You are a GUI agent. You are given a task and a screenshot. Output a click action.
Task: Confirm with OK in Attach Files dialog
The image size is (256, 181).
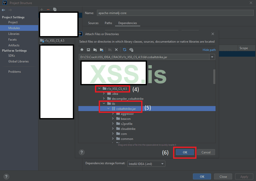pyautogui.click(x=185, y=152)
